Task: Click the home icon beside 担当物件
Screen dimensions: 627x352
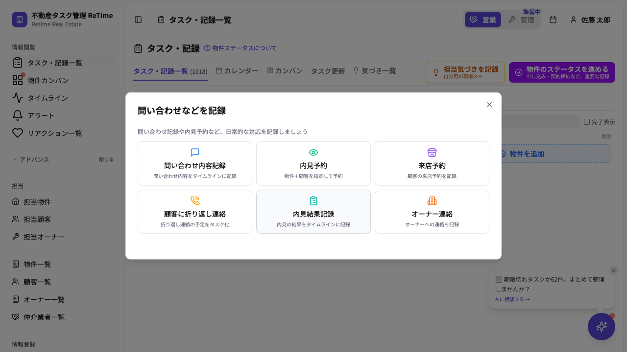Action: (x=16, y=201)
